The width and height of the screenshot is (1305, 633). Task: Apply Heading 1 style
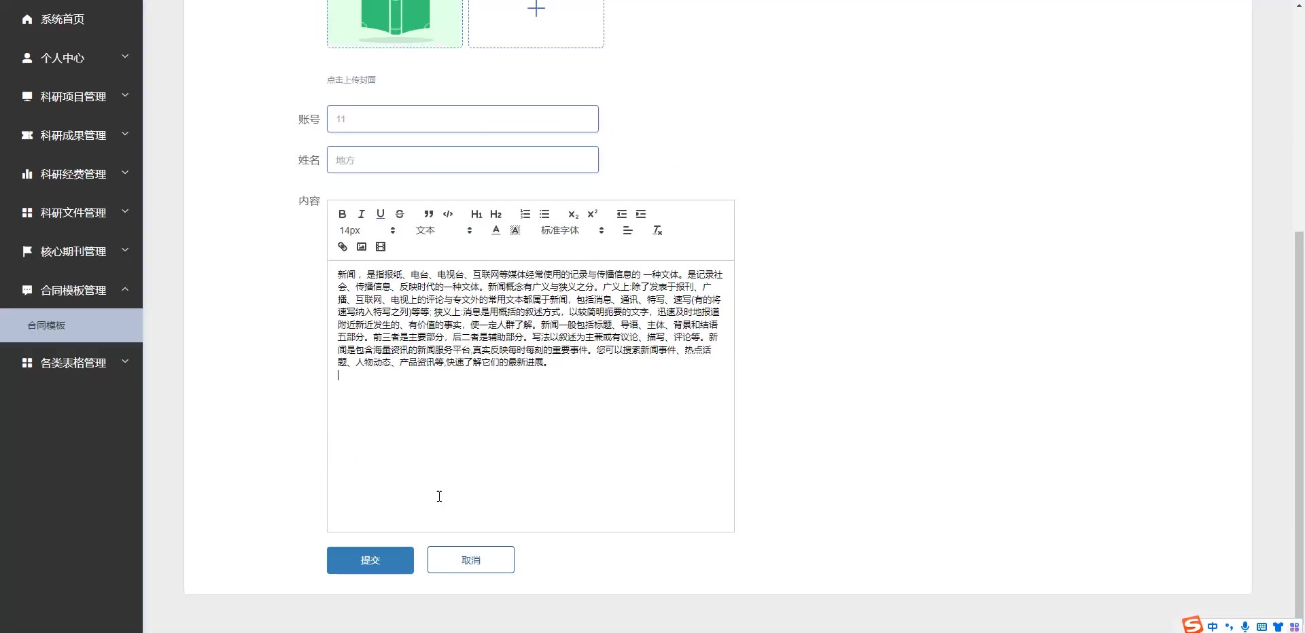[x=476, y=214]
